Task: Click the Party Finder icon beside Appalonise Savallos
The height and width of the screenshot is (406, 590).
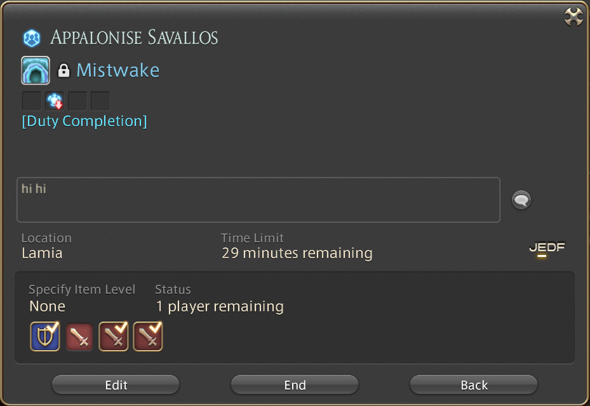Action: coord(32,38)
